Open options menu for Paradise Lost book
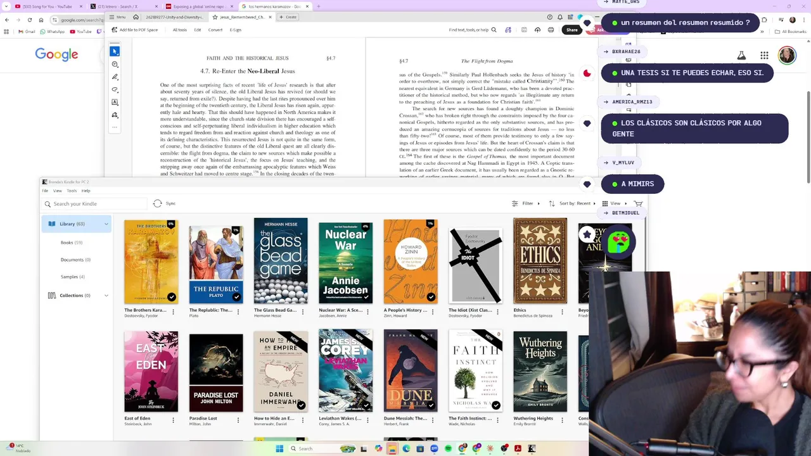 (x=238, y=420)
